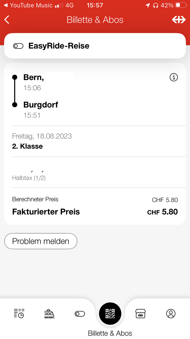Open the train trips icon in the bottom bar
Screen dimensions: 190x339
[49, 314]
